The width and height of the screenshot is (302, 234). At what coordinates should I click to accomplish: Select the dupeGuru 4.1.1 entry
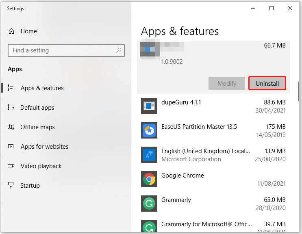[181, 102]
